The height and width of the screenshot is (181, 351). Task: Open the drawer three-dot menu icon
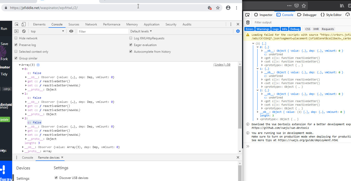tap(17, 158)
